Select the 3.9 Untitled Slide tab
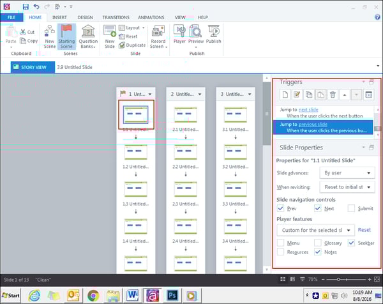Screen dimensions: 383x304 (75, 67)
